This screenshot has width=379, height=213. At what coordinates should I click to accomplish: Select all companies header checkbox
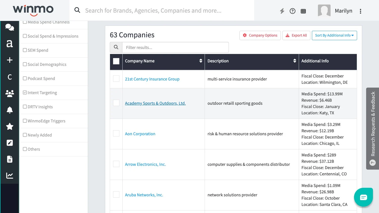pos(116,61)
